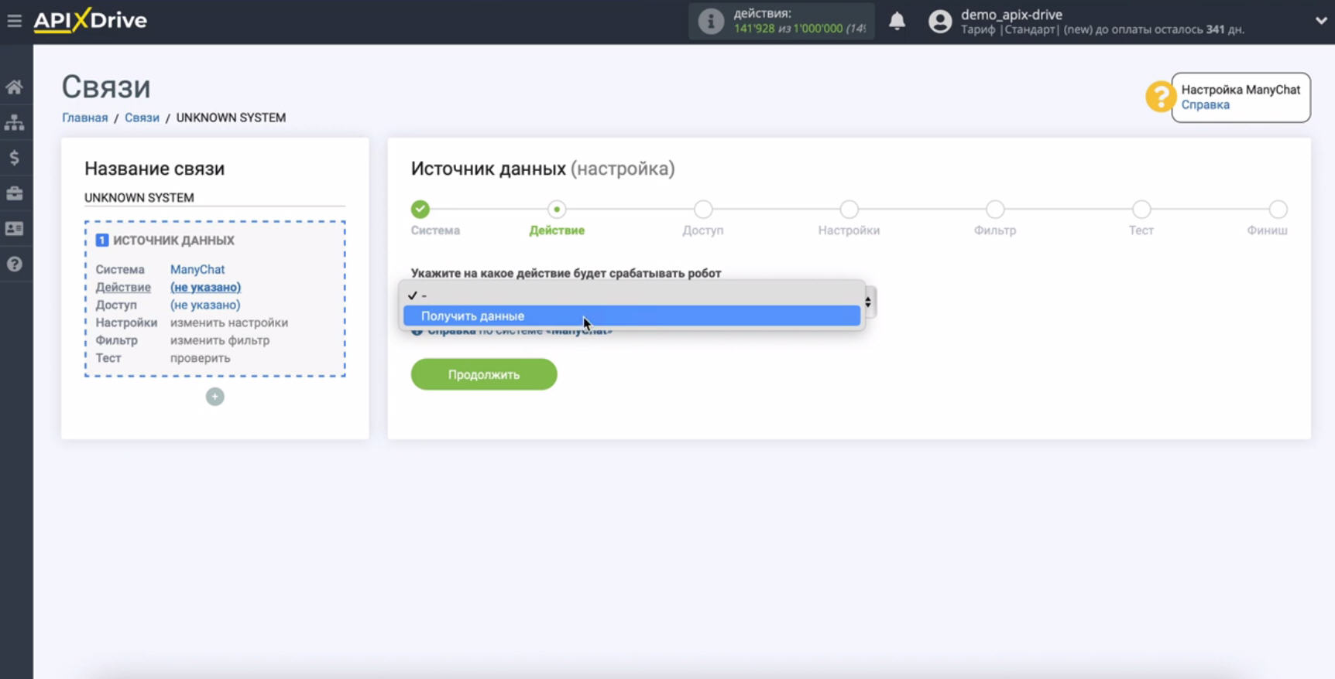Viewport: 1335px width, 679px height.
Task: Click the Настройка ManyChat help title
Action: [1241, 90]
